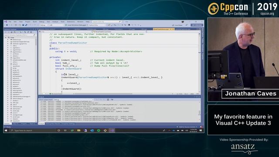Open the Build menu
The width and height of the screenshot is (279, 157).
pos(35,22)
